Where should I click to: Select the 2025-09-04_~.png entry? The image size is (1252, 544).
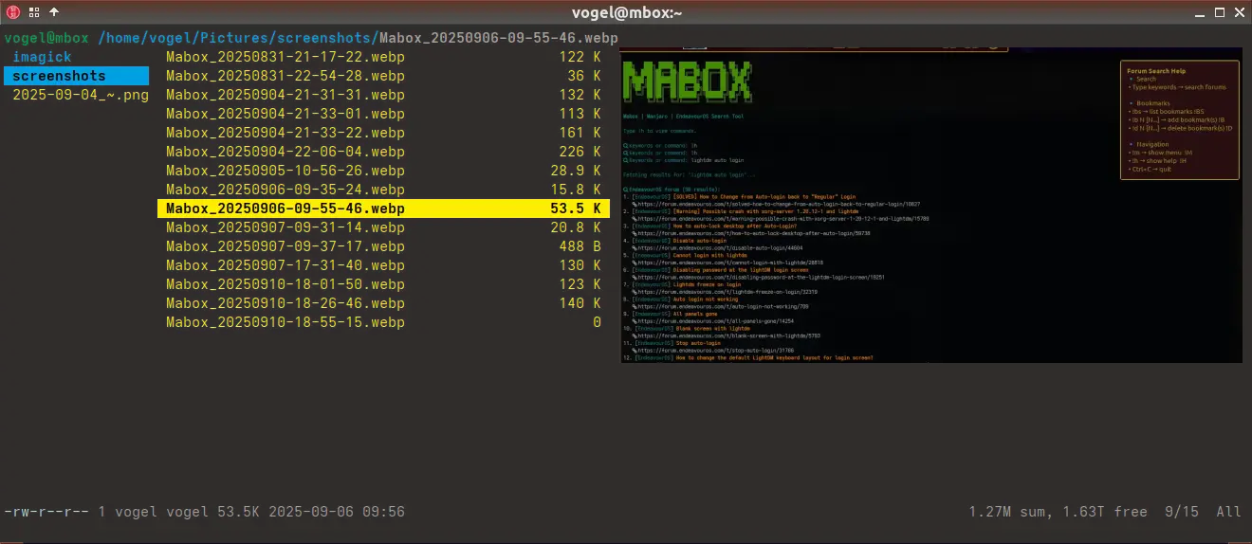(80, 95)
